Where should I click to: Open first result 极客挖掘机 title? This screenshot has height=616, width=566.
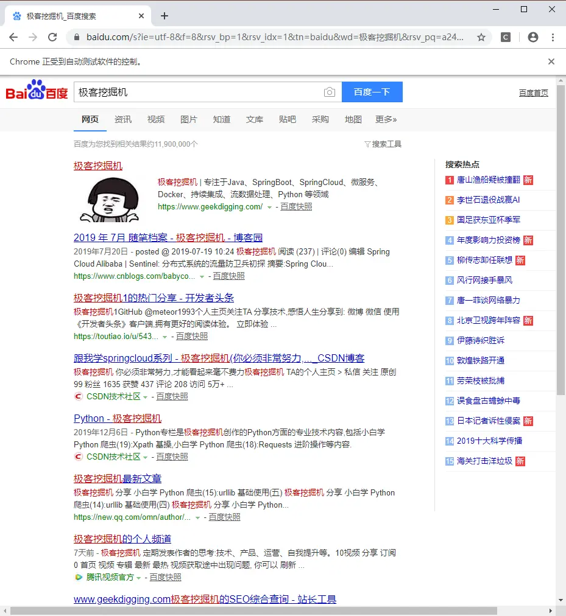pyautogui.click(x=98, y=166)
